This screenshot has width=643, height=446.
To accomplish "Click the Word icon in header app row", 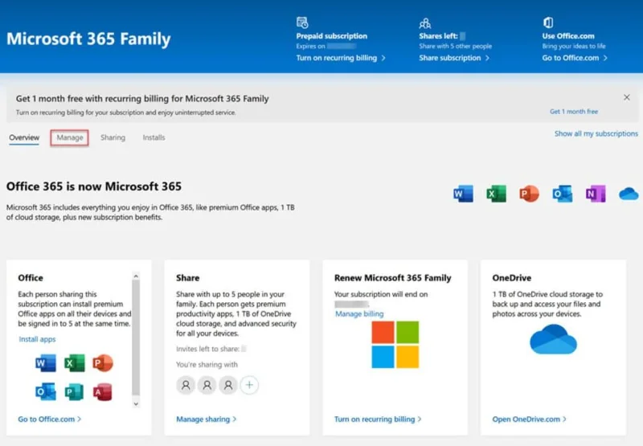I will (464, 194).
